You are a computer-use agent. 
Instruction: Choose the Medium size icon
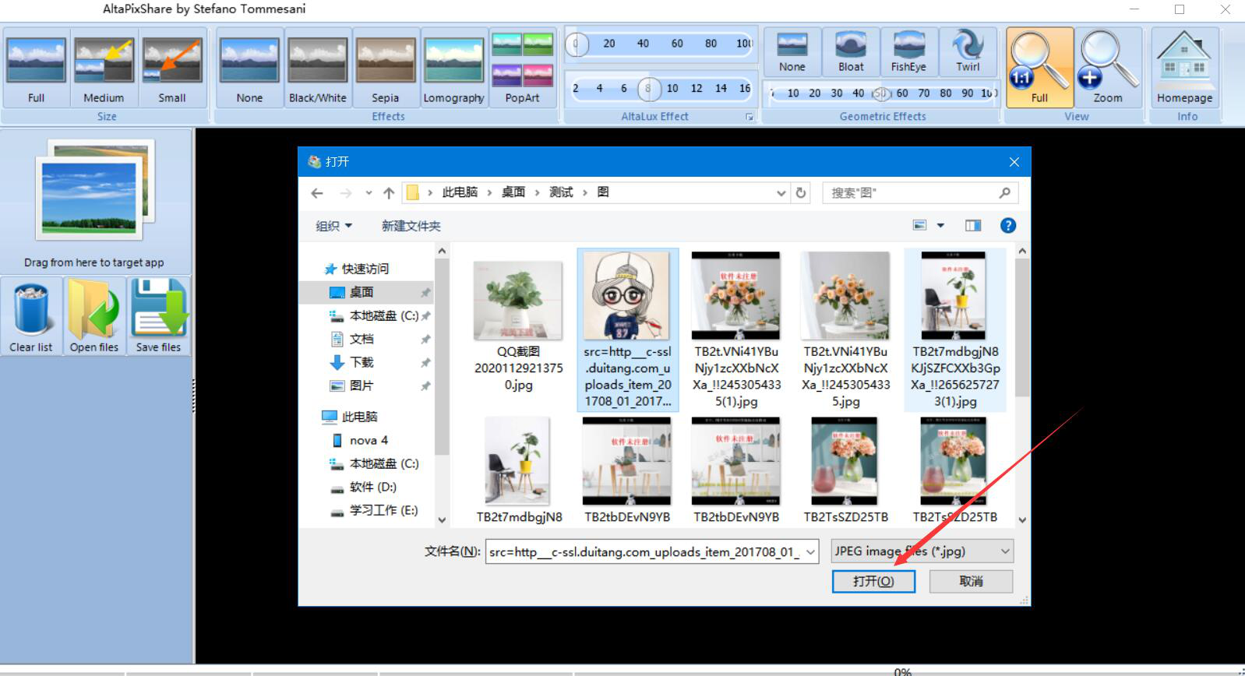[x=104, y=69]
